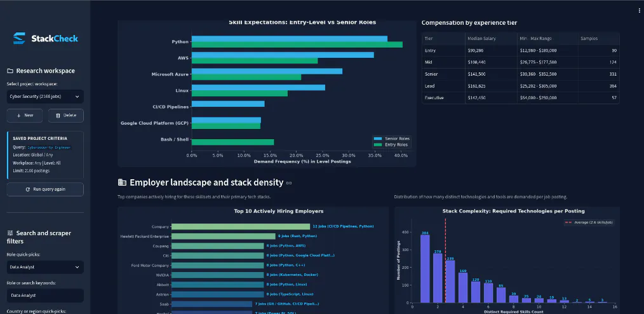The height and width of the screenshot is (314, 644).
Task: Click the StackCheck logo icon
Action: coord(19,38)
